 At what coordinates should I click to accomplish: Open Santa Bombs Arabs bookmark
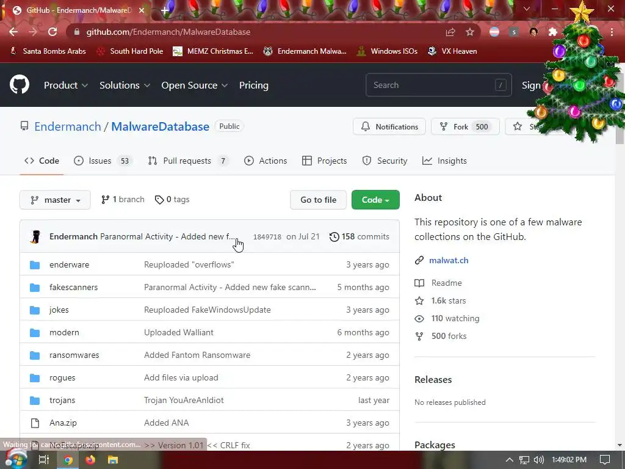point(48,51)
